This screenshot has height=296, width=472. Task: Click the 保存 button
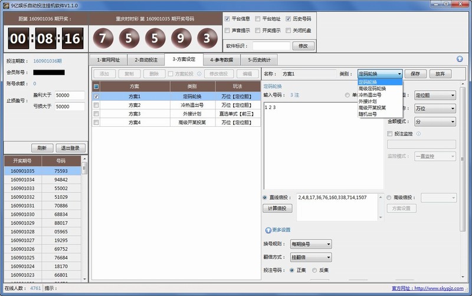click(415, 74)
